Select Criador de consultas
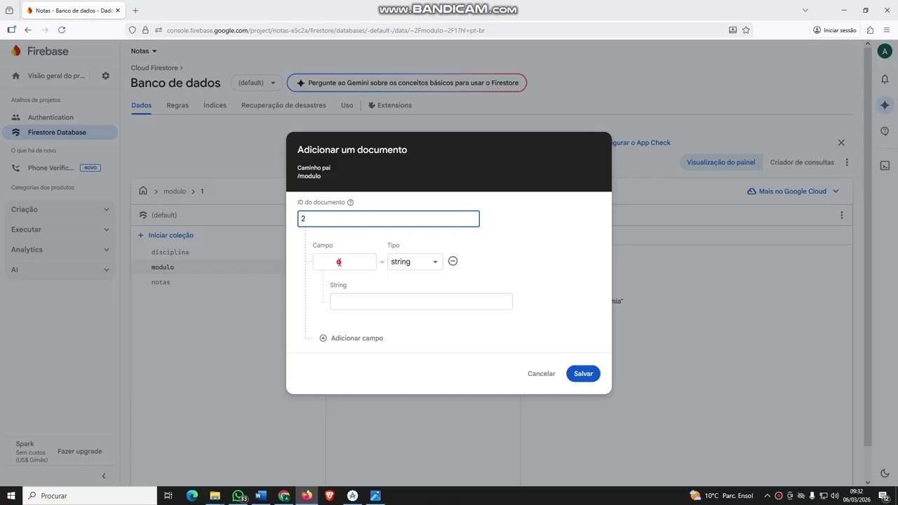 802,162
